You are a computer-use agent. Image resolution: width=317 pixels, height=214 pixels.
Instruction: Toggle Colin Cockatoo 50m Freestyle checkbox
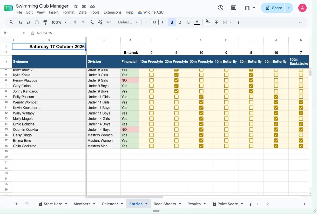coord(201,146)
